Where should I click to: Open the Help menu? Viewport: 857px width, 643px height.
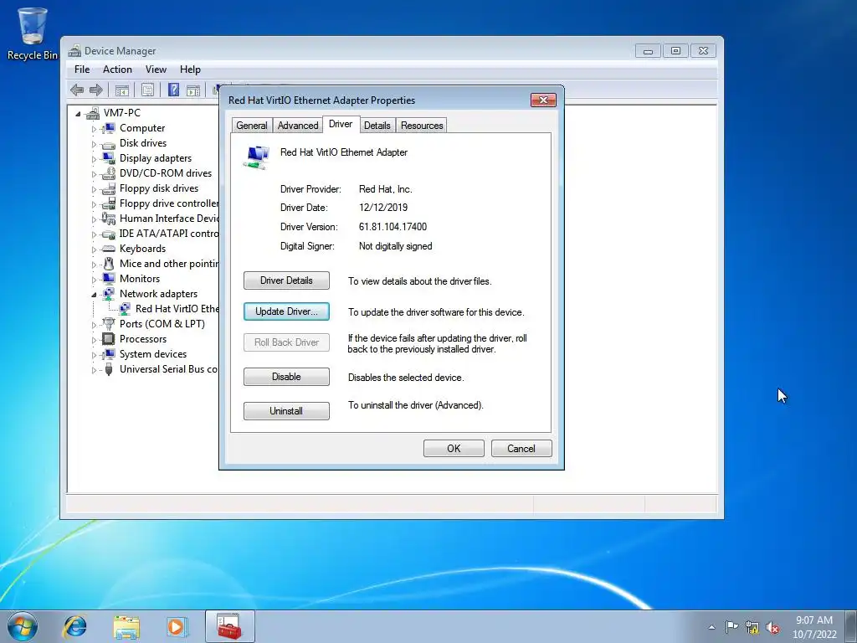[190, 69]
